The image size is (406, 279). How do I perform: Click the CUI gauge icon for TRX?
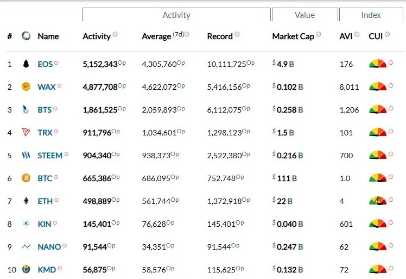coord(378,132)
